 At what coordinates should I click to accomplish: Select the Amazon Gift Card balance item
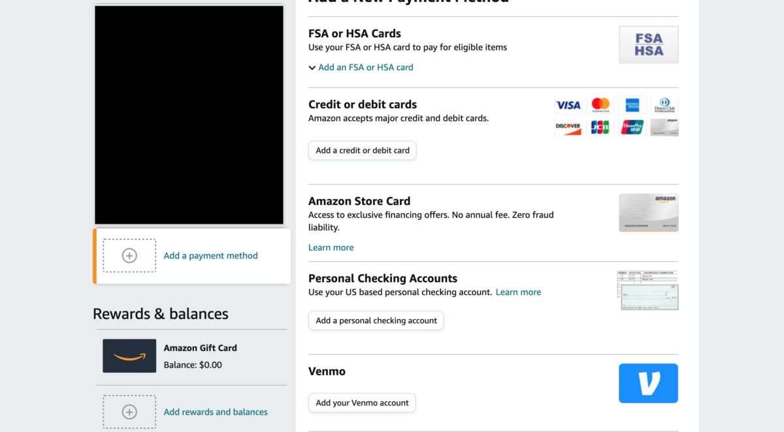(191, 356)
